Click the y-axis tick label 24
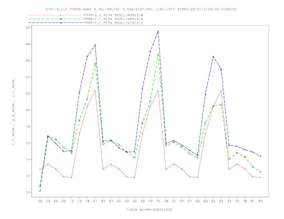284x219 pixels. 28,77
